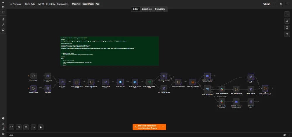Screen dimensions: 292x137
Task: Open the sidebar chat bubble icon
Action: click(3, 29)
